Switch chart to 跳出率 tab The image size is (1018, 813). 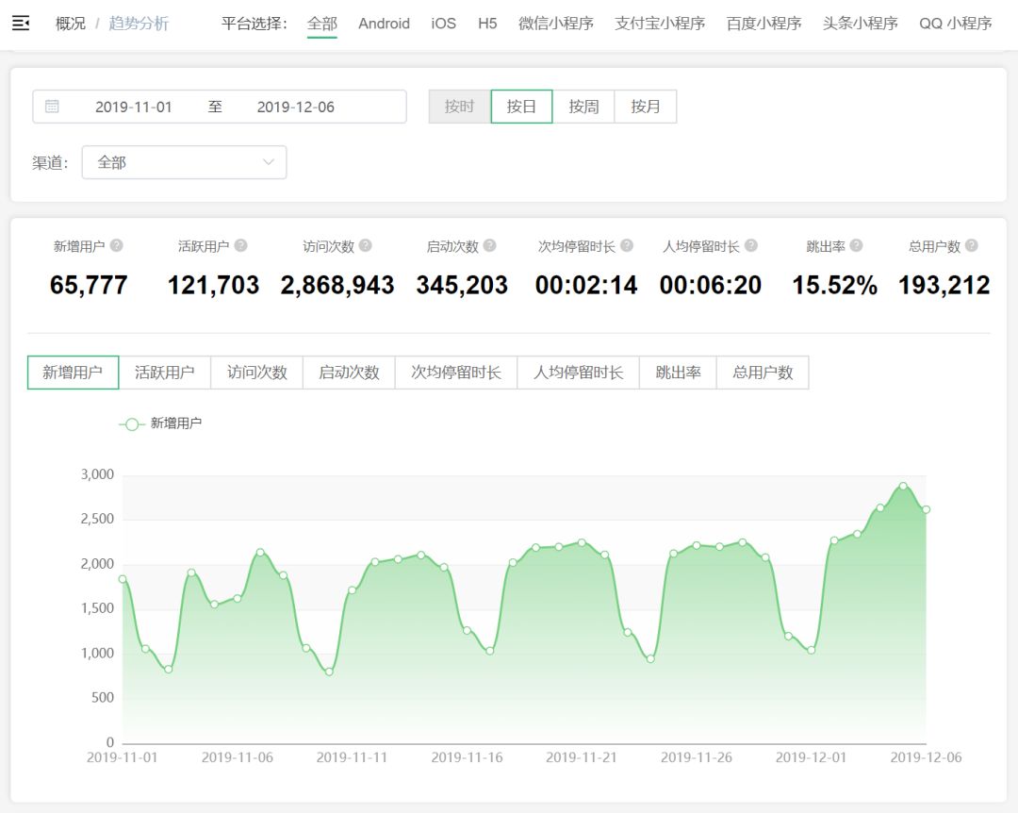(x=679, y=373)
